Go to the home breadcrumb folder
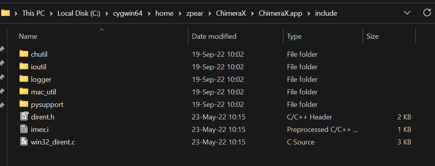 point(164,13)
